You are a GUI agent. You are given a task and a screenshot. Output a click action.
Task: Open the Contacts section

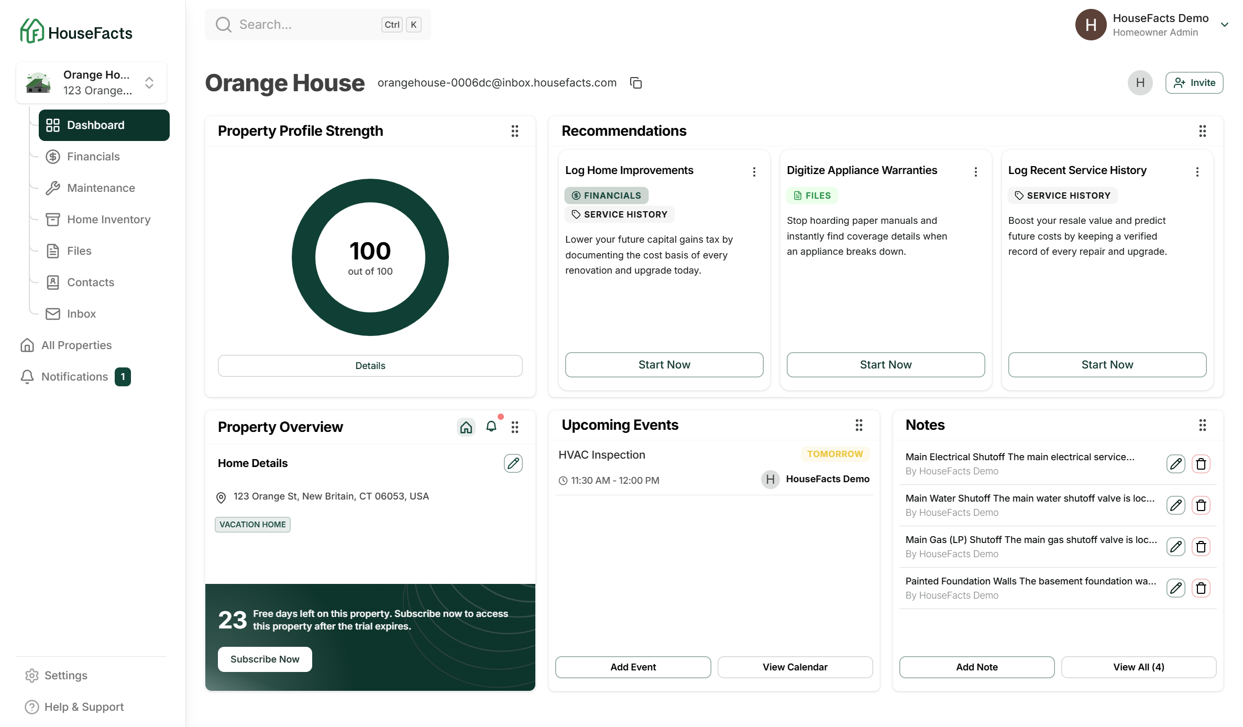point(90,282)
